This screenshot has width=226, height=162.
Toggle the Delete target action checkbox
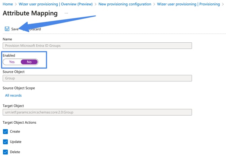pyautogui.click(x=5, y=152)
